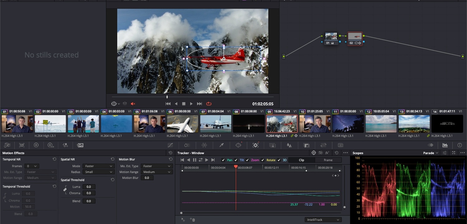Open the Curves palette
The height and width of the screenshot is (224, 467).
pos(170,145)
